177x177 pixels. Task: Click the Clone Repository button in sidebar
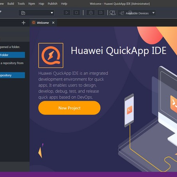click(x=12, y=75)
